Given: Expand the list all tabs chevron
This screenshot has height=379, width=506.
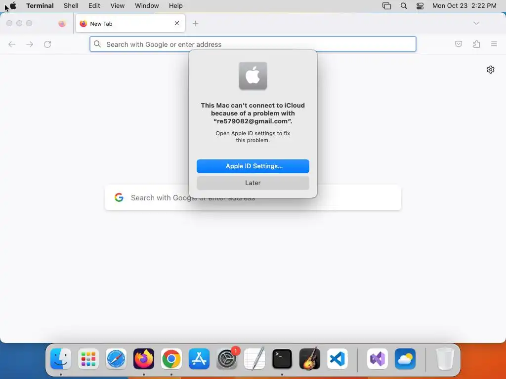Looking at the screenshot, I should pos(476,23).
